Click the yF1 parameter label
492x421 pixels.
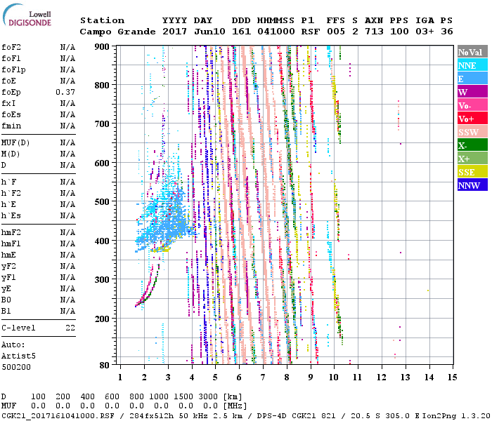point(8,278)
